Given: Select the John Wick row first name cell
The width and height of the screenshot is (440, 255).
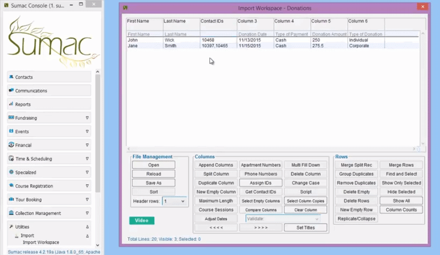Looking at the screenshot, I should pyautogui.click(x=145, y=40).
